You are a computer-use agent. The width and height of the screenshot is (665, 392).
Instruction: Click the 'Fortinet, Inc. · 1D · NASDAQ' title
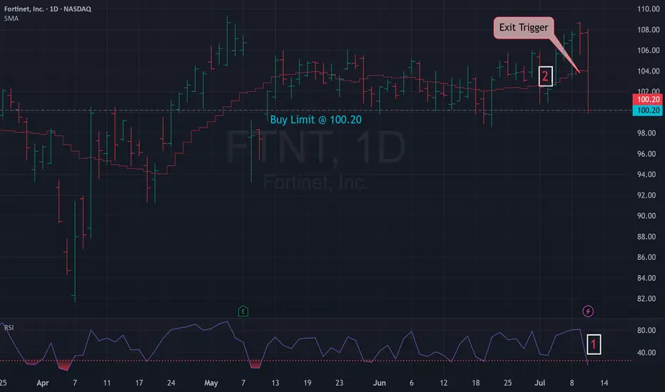(x=48, y=9)
